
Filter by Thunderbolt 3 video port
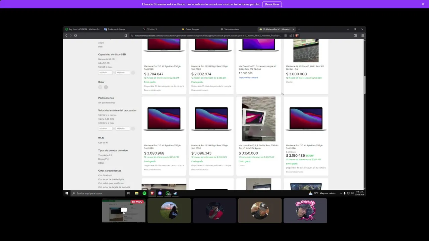105,155
